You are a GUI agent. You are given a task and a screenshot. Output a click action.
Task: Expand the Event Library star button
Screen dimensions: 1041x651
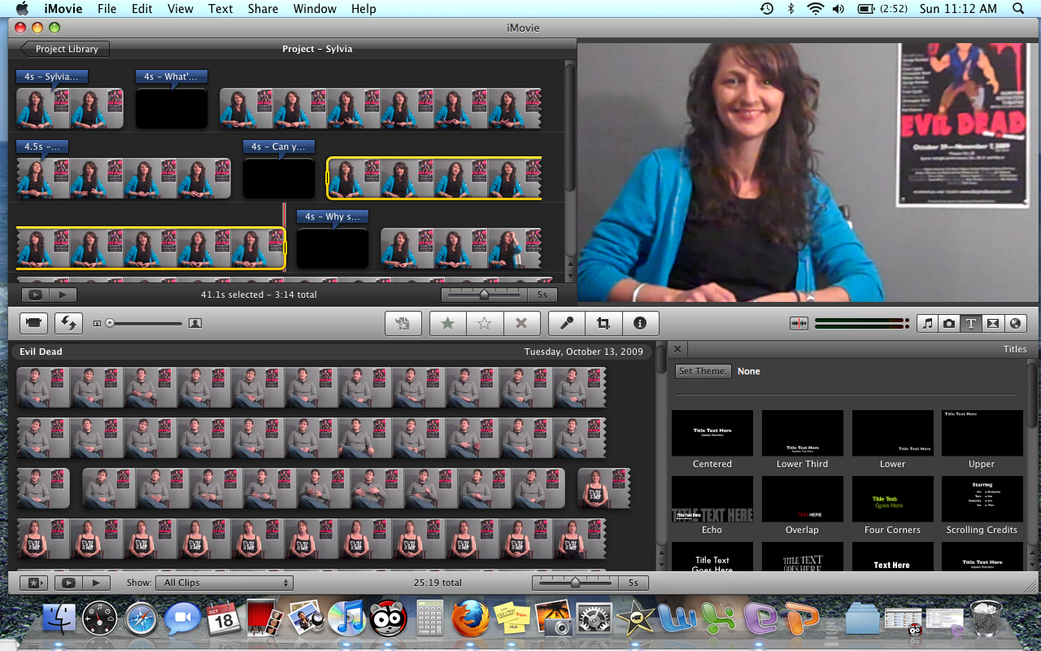[x=33, y=583]
